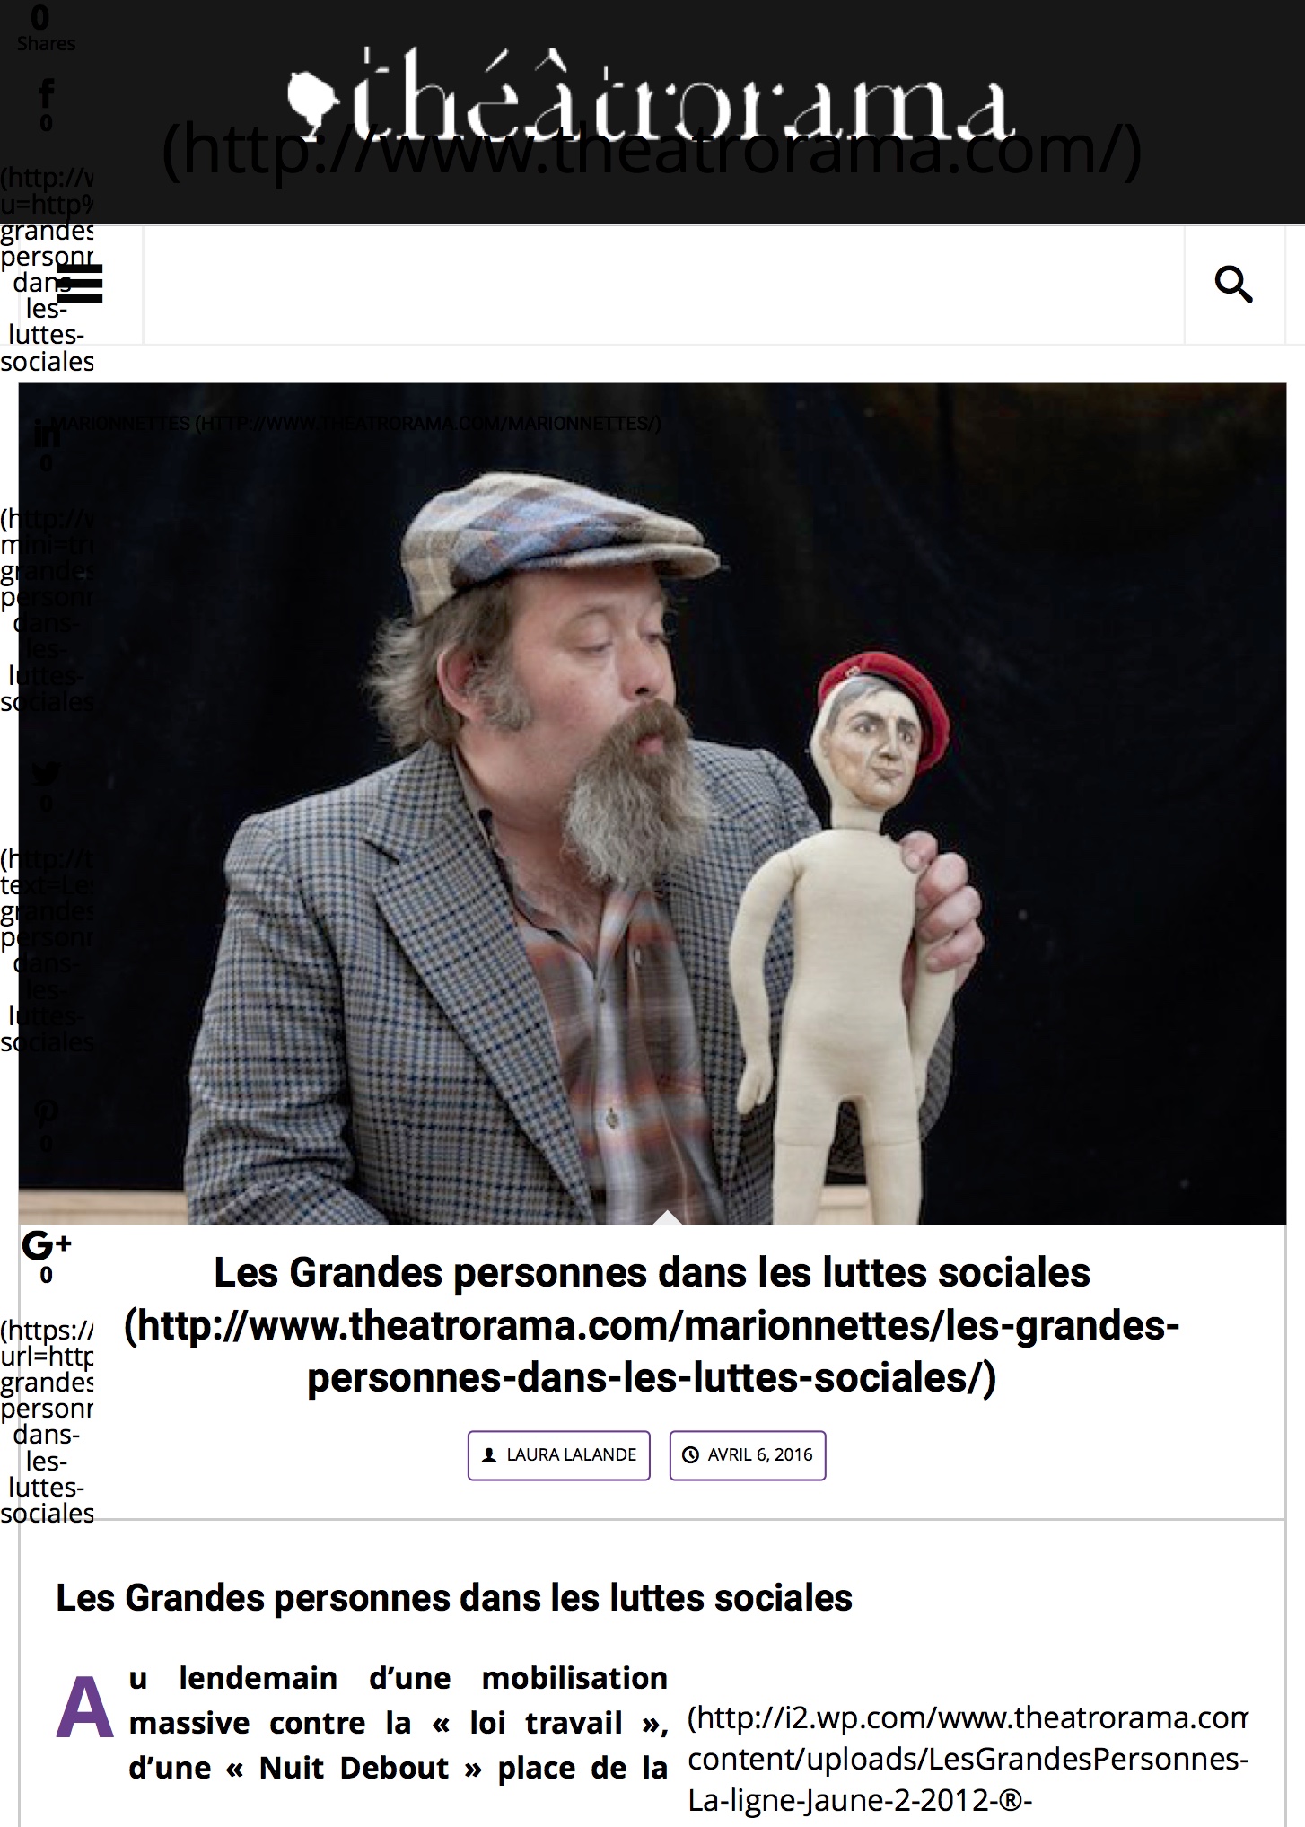Screen dimensions: 1305x1827
Task: Share the article on Twitter
Action: click(47, 774)
